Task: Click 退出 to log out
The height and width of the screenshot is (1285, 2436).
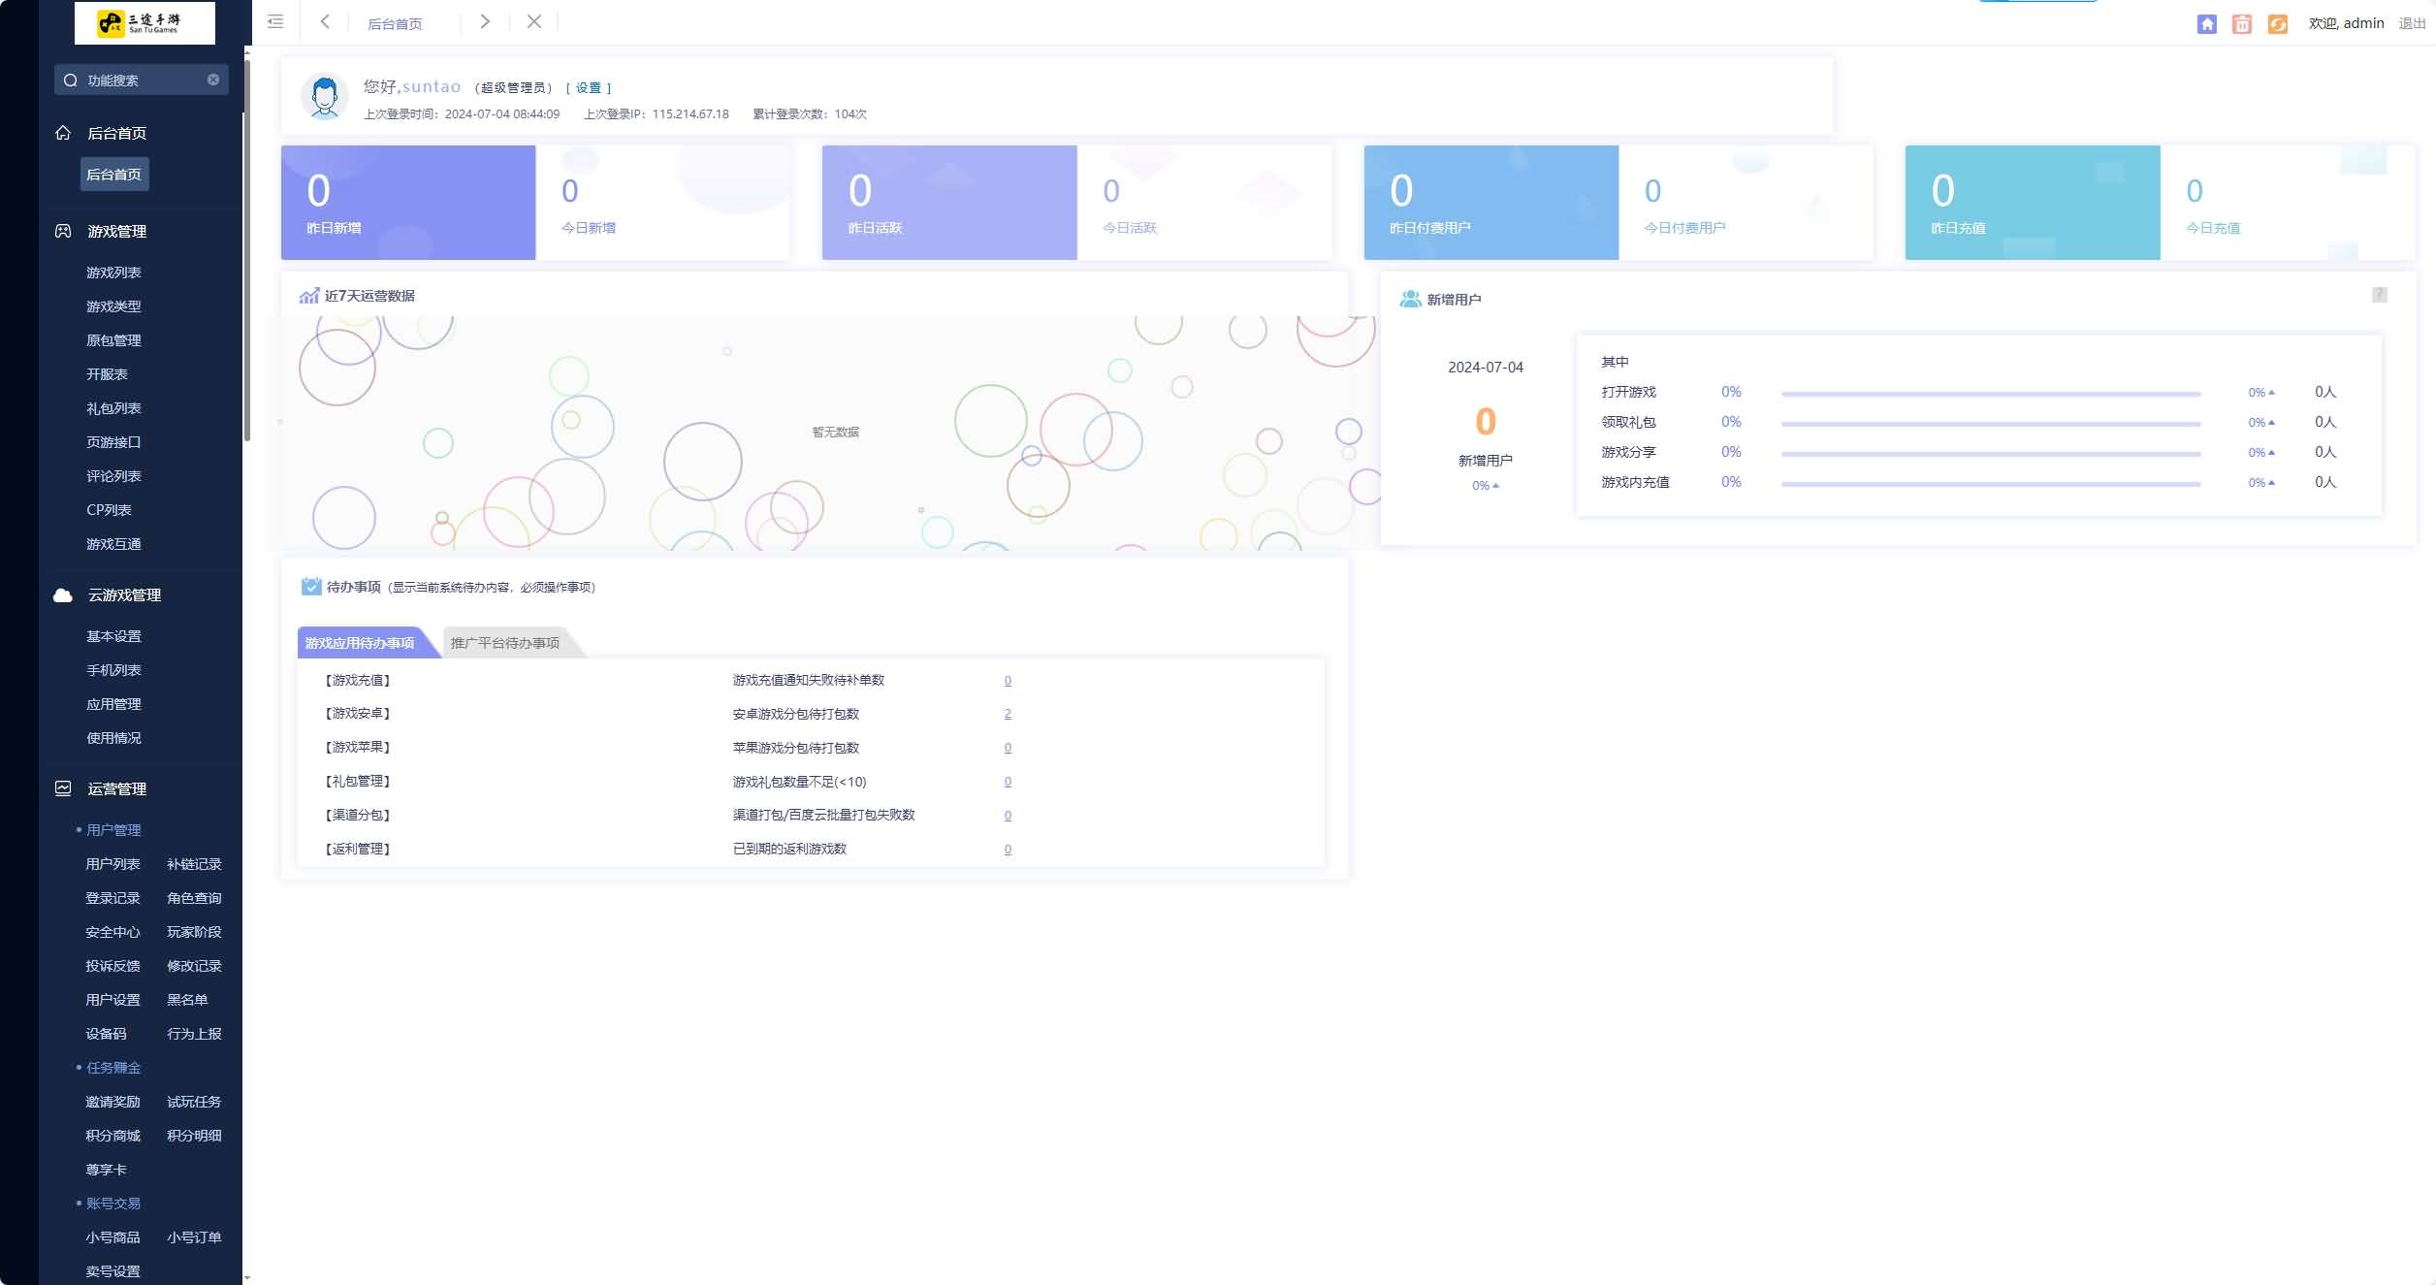Action: pos(2411,23)
